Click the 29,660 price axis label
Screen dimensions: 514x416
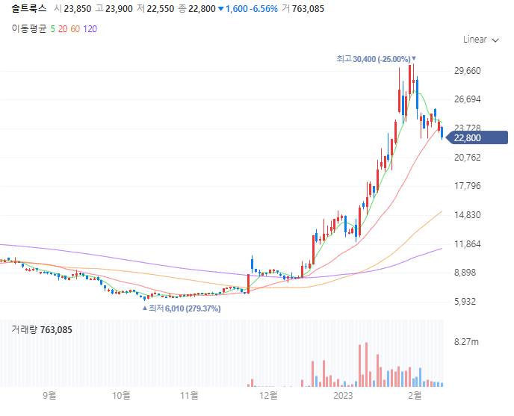(x=468, y=71)
